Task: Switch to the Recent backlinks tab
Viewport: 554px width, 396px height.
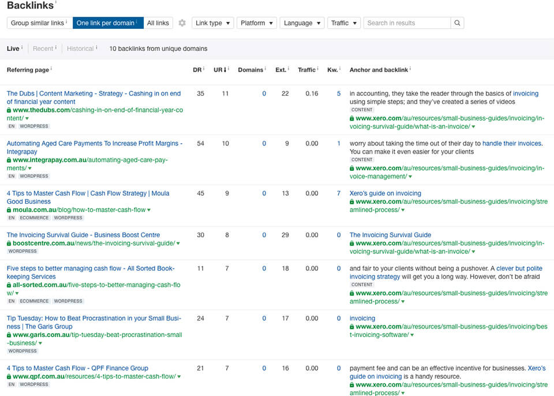Action: pyautogui.click(x=43, y=48)
